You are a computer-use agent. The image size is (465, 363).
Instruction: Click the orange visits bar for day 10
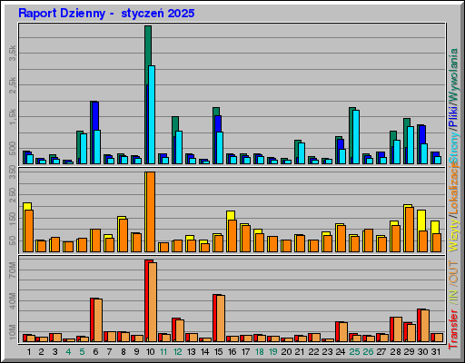pyautogui.click(x=151, y=211)
